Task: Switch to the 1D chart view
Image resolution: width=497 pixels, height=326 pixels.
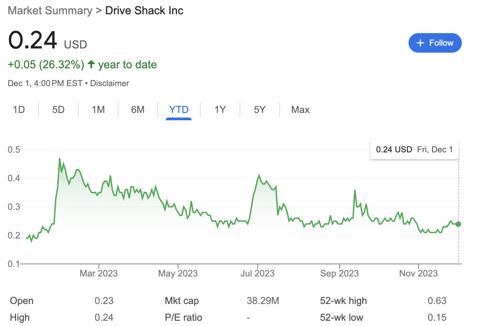Action: click(x=19, y=109)
